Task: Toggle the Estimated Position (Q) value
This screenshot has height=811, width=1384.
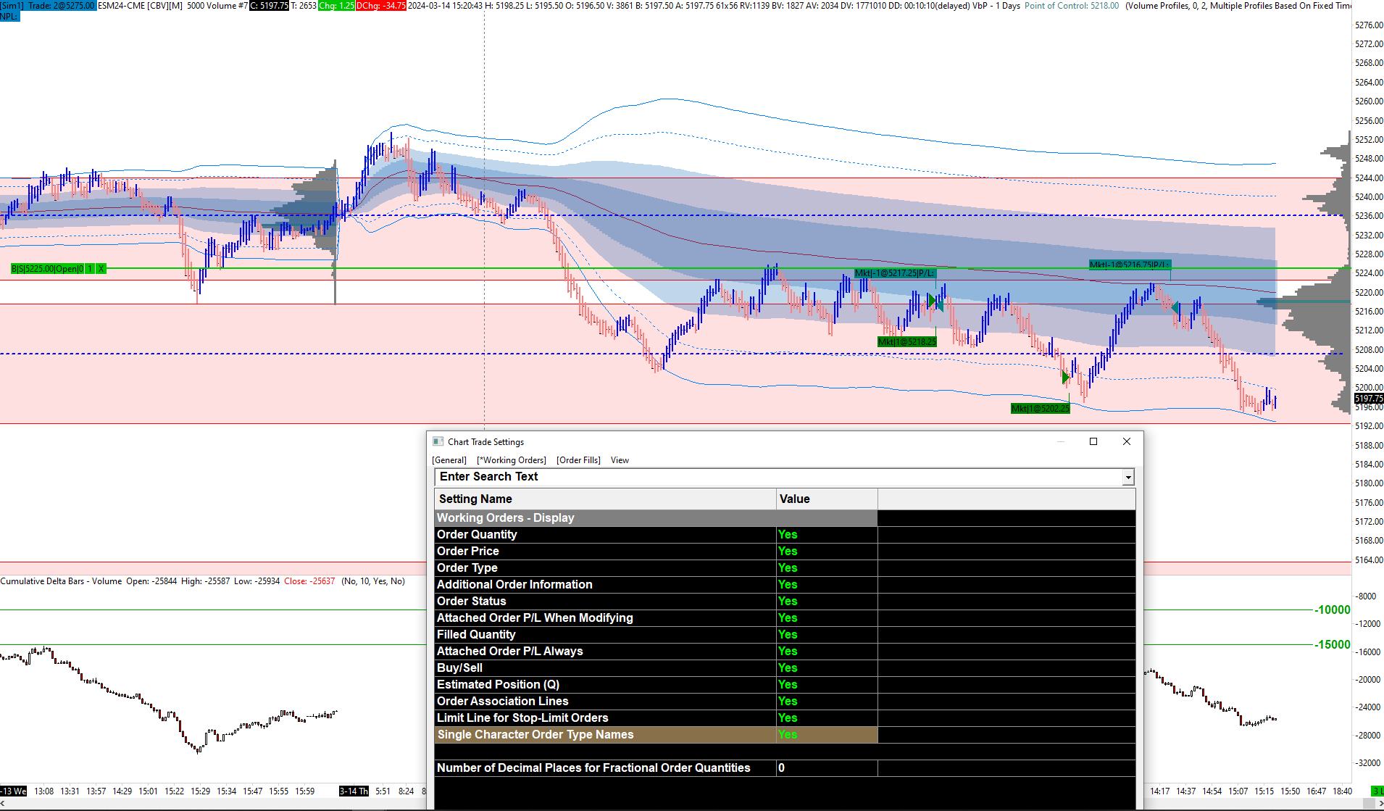Action: (x=788, y=685)
